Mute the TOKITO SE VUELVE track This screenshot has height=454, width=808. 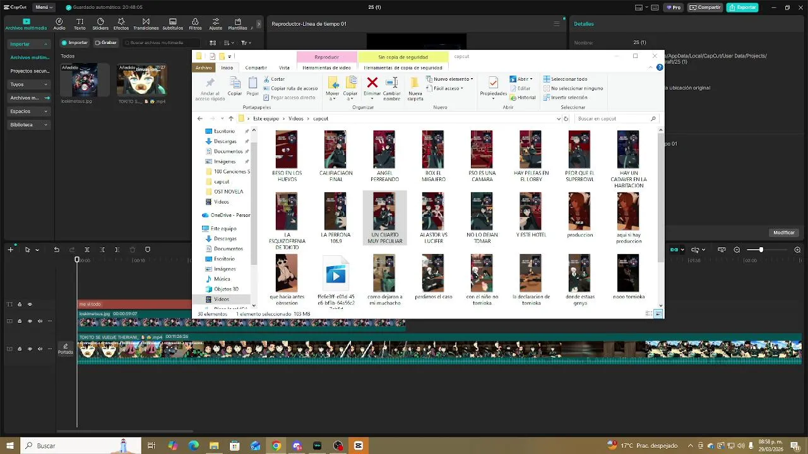pyautogui.click(x=40, y=349)
